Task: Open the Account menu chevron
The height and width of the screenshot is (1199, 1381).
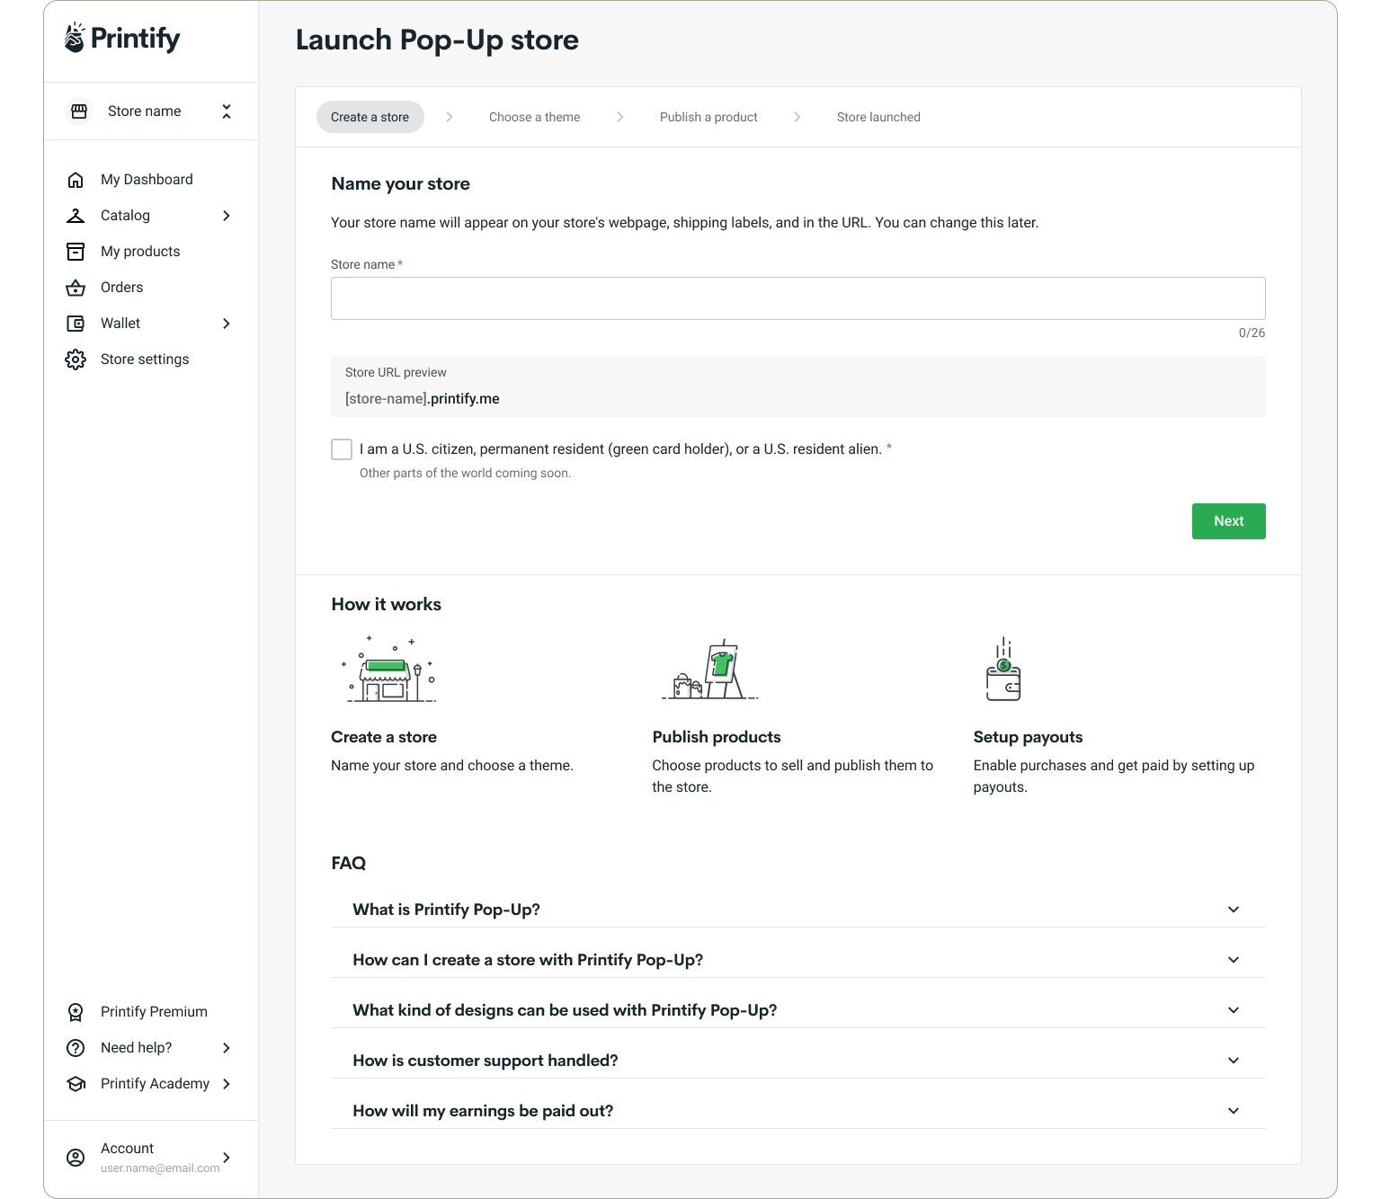Action: pos(227,1158)
